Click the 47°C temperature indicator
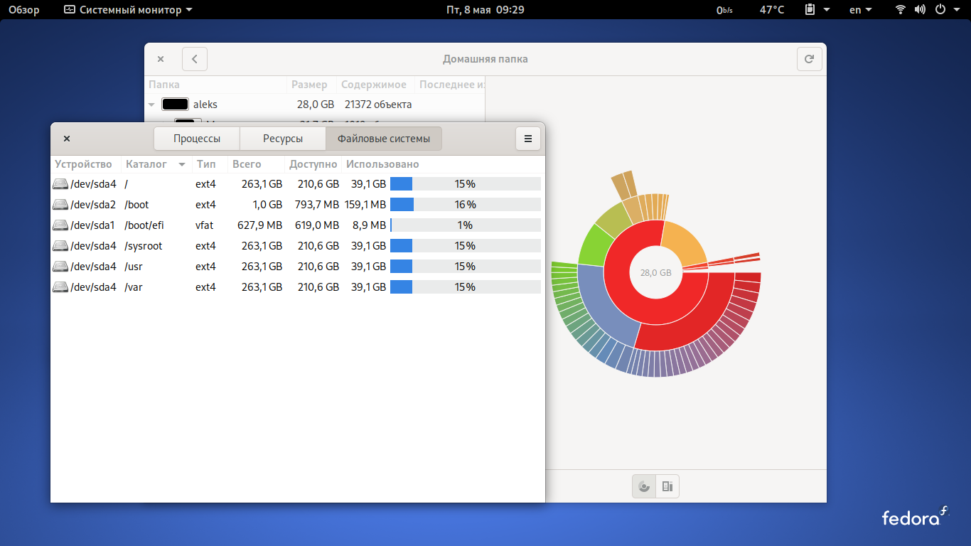Viewport: 971px width, 546px height. pyautogui.click(x=772, y=10)
